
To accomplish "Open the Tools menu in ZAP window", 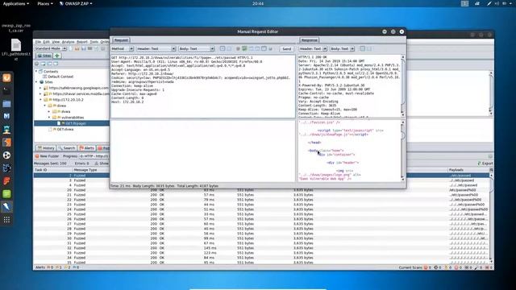I will click(94, 42).
